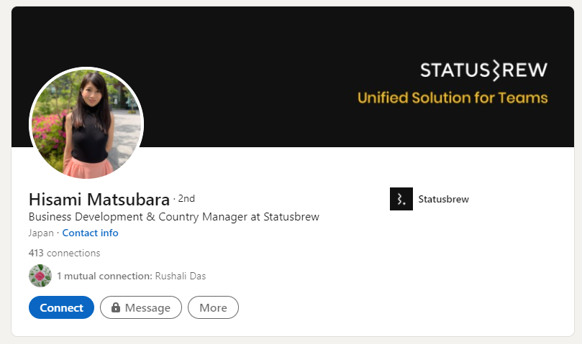Open the '1 mutual connection' link
The height and width of the screenshot is (344, 582).
click(x=104, y=276)
